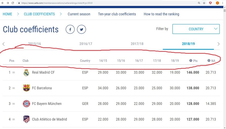Click the Atlético de Madrid crest

26,119
